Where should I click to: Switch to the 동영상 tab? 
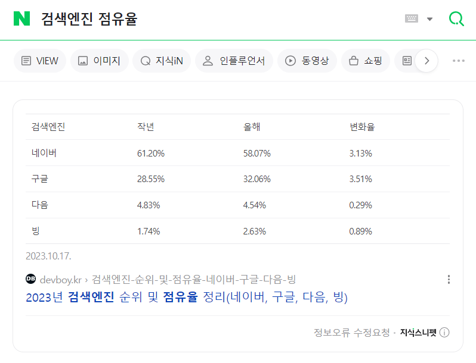point(307,61)
